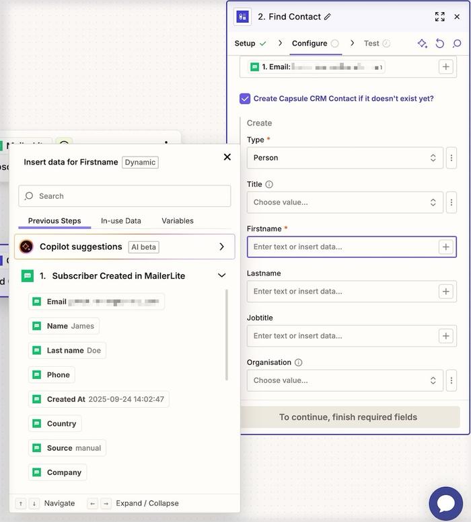Click the Capsule CRM app icon in header
The height and width of the screenshot is (522, 471).
(x=242, y=17)
